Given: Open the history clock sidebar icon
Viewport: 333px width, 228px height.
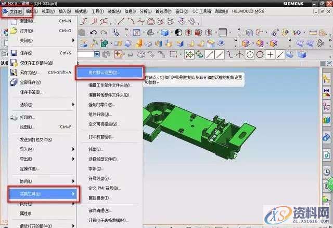Looking at the screenshot, I should coord(327,172).
